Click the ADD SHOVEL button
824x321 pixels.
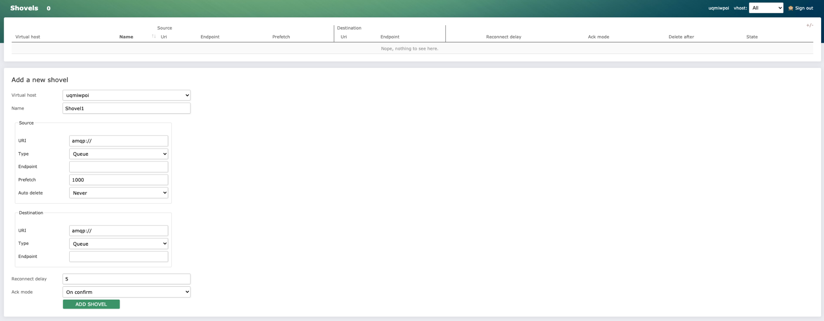tap(91, 304)
